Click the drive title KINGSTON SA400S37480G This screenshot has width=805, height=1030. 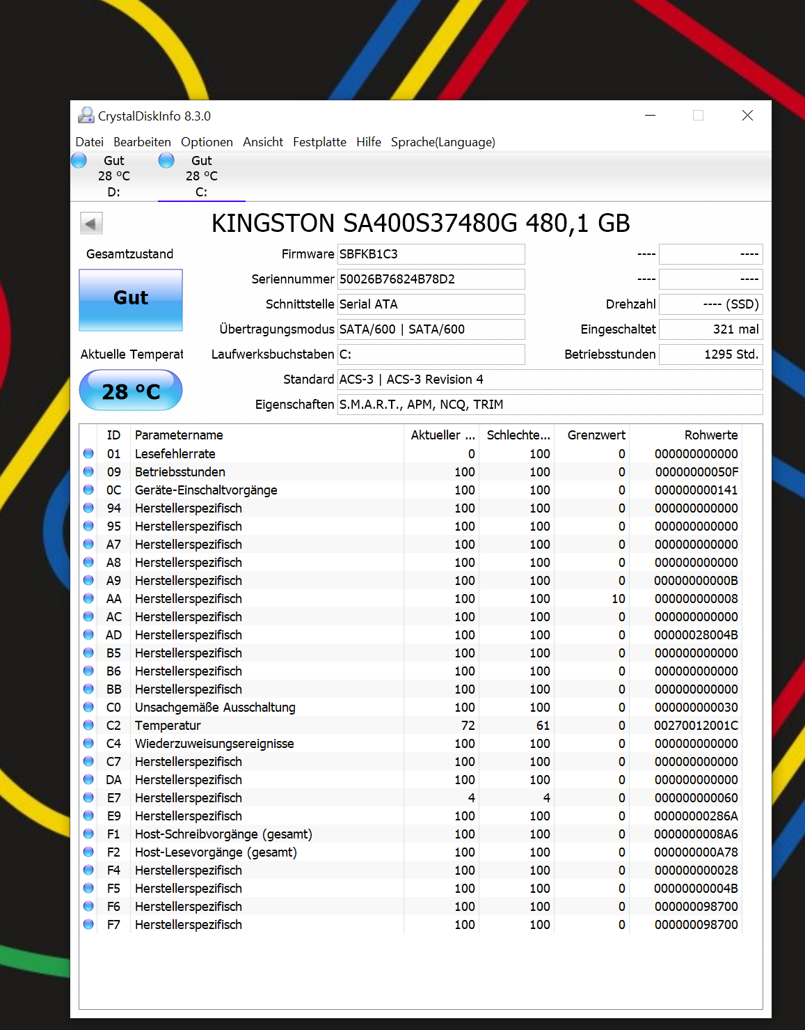pyautogui.click(x=421, y=224)
